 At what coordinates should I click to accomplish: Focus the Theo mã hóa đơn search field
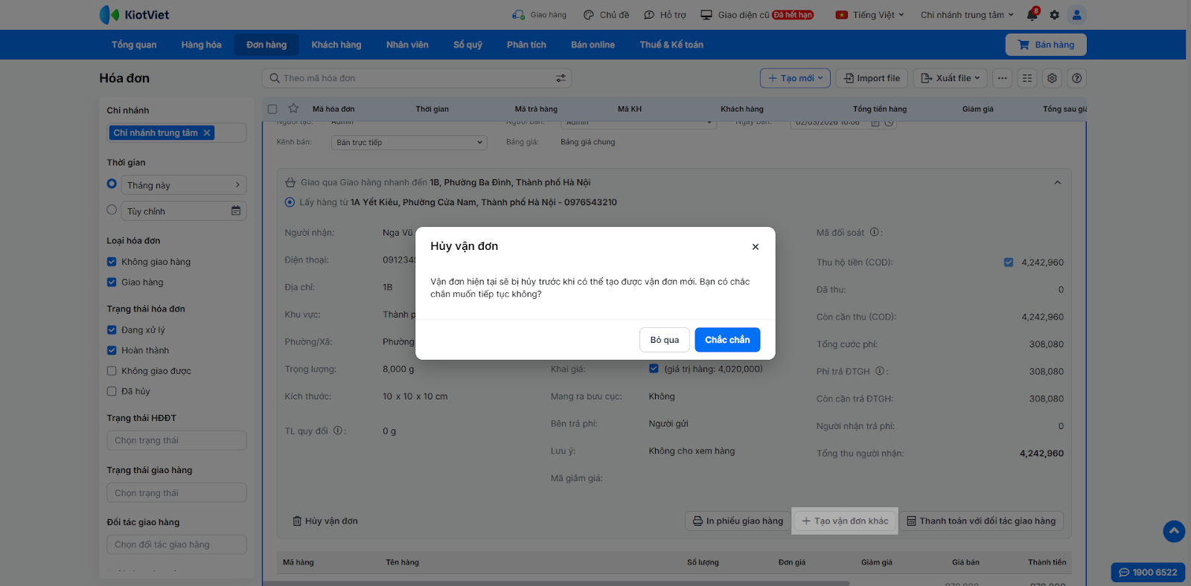click(x=417, y=78)
